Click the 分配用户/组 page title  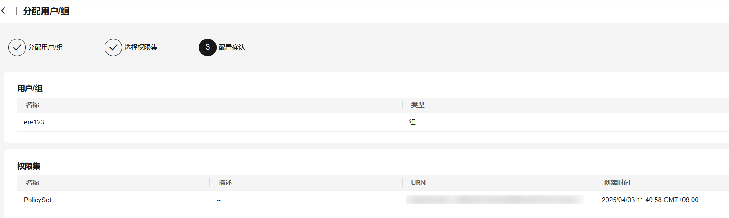pyautogui.click(x=46, y=11)
